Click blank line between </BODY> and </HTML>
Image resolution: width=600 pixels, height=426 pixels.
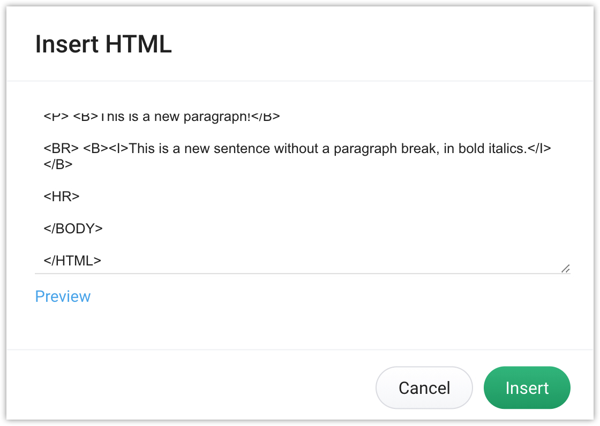302,245
